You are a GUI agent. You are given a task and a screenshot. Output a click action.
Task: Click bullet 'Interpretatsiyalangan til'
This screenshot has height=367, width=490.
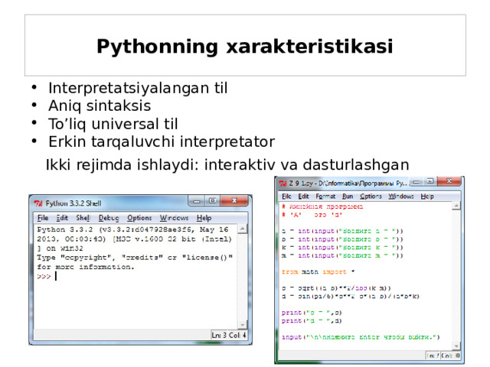tap(138, 88)
